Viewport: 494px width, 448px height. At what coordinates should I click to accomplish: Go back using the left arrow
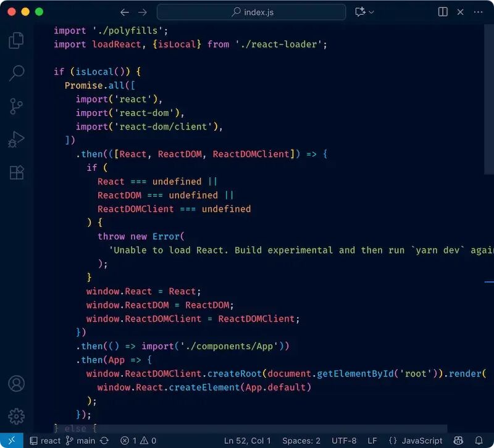pos(125,12)
